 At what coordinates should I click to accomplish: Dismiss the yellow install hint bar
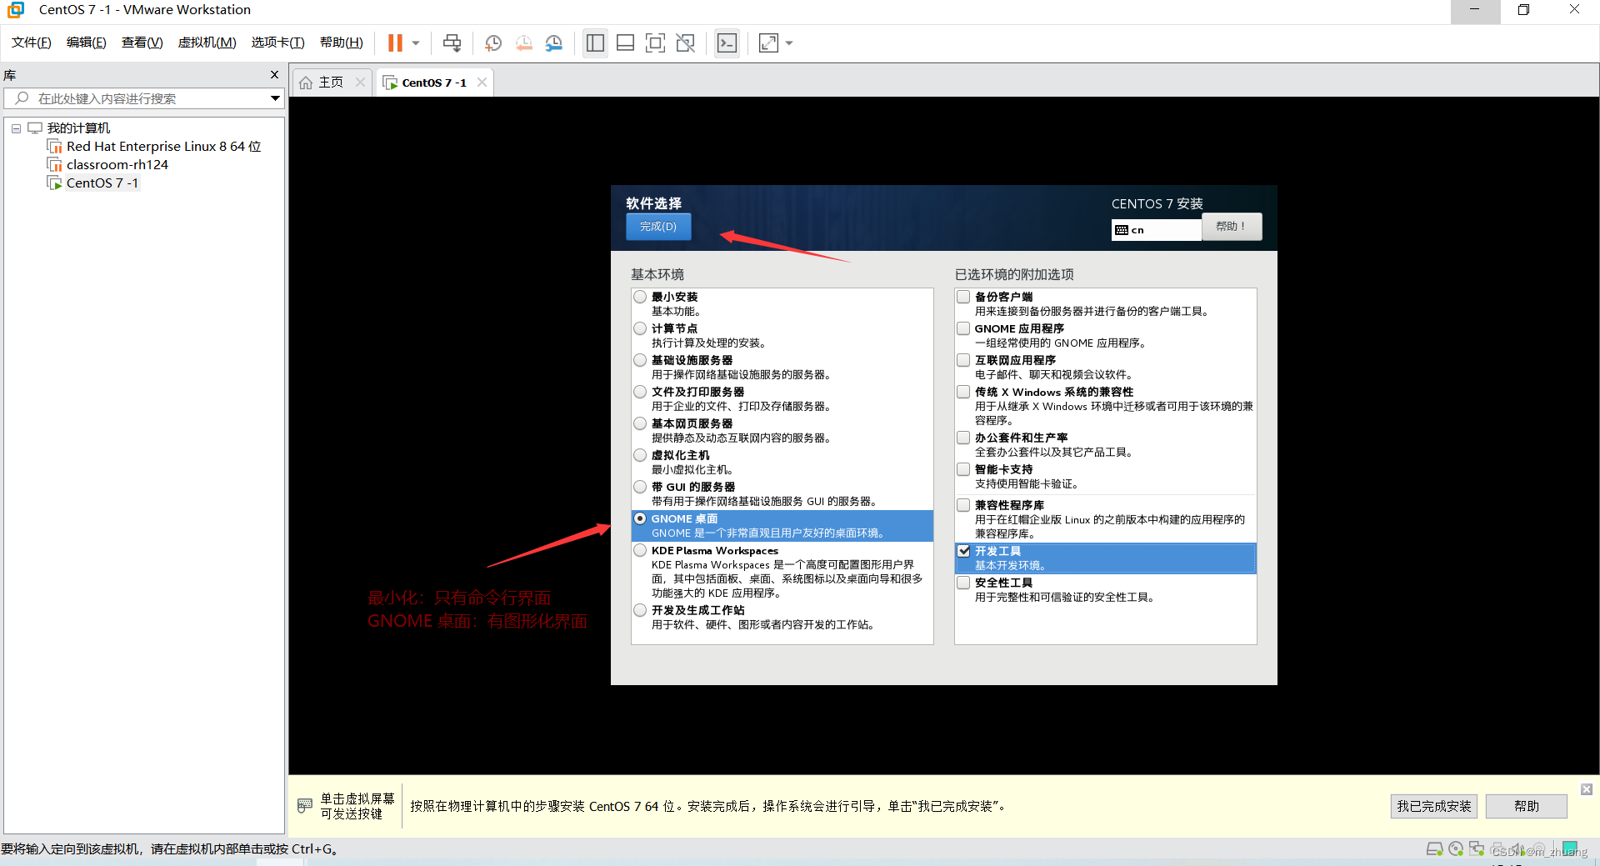(1586, 789)
